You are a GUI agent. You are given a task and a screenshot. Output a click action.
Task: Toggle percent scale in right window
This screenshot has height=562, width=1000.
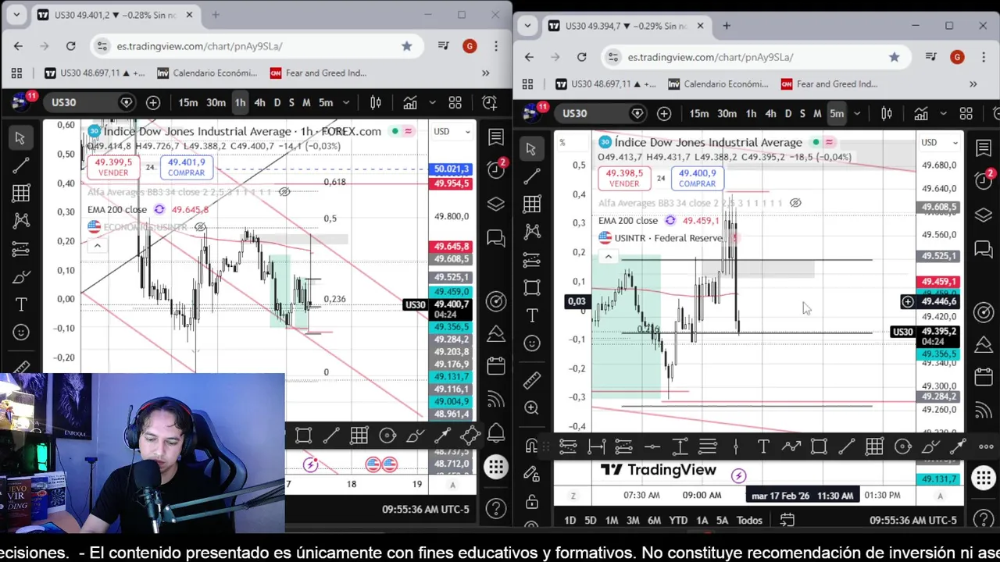562,142
